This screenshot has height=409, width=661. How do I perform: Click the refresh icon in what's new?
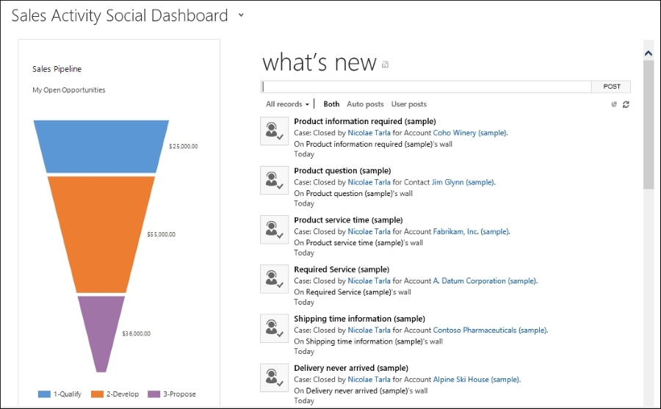[626, 104]
